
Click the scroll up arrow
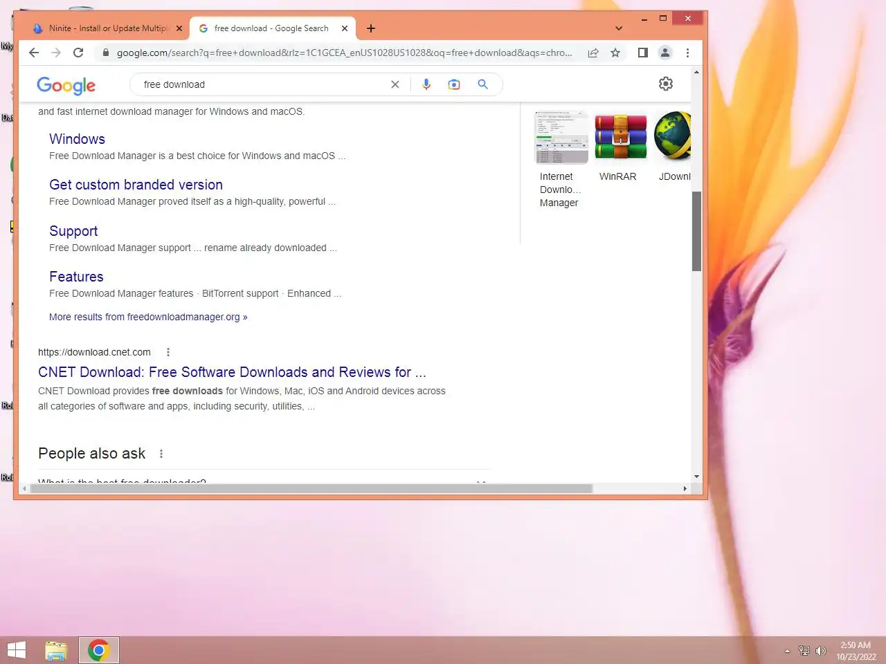point(696,72)
